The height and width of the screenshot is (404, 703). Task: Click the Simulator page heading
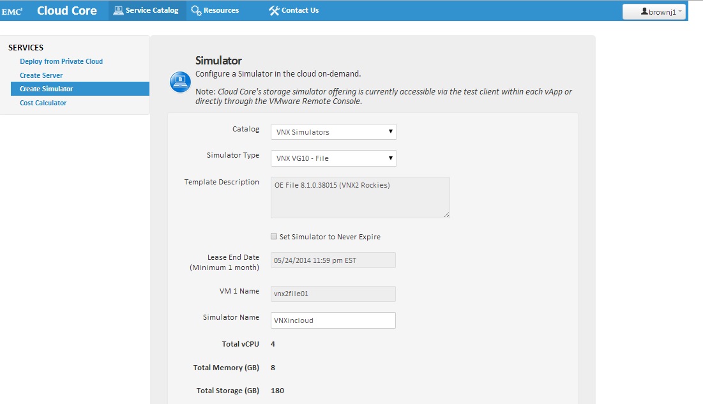pos(218,61)
